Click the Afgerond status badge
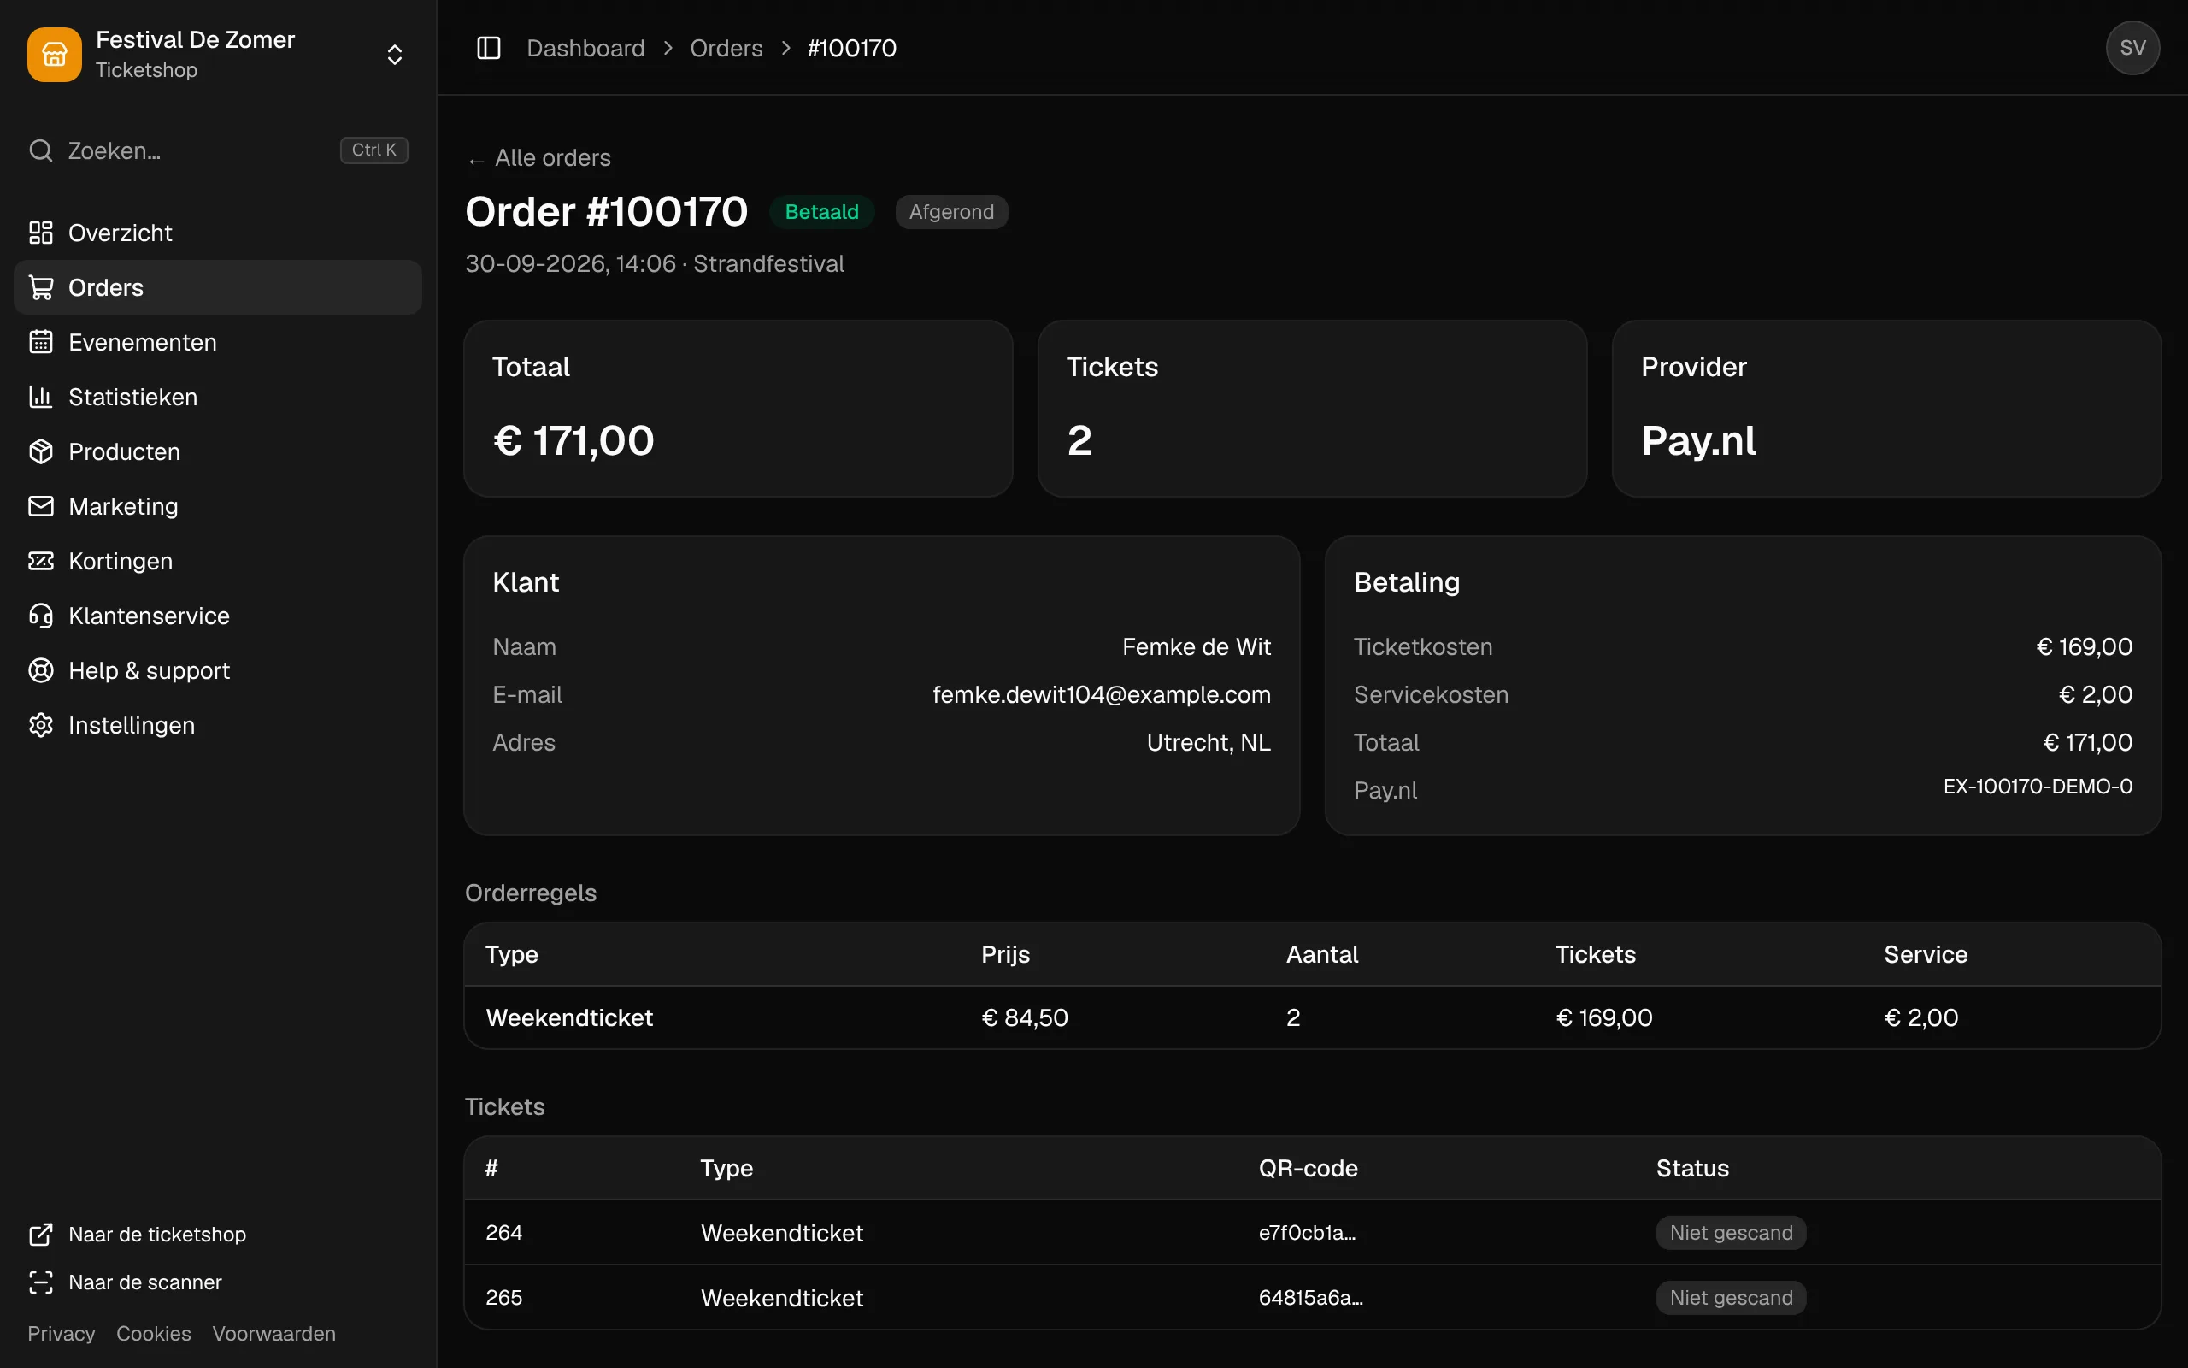Image resolution: width=2188 pixels, height=1368 pixels. tap(951, 212)
